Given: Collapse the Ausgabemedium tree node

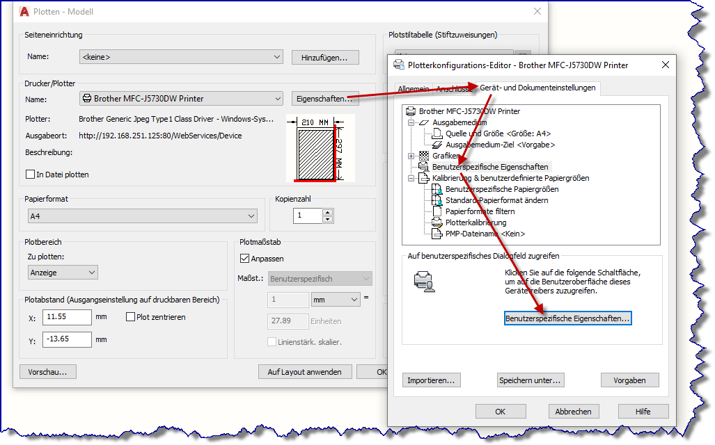Looking at the screenshot, I should tap(411, 122).
